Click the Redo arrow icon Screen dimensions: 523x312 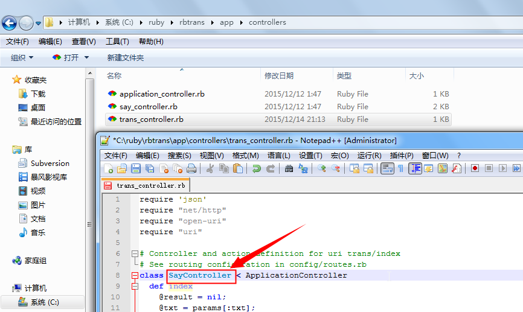pos(270,168)
